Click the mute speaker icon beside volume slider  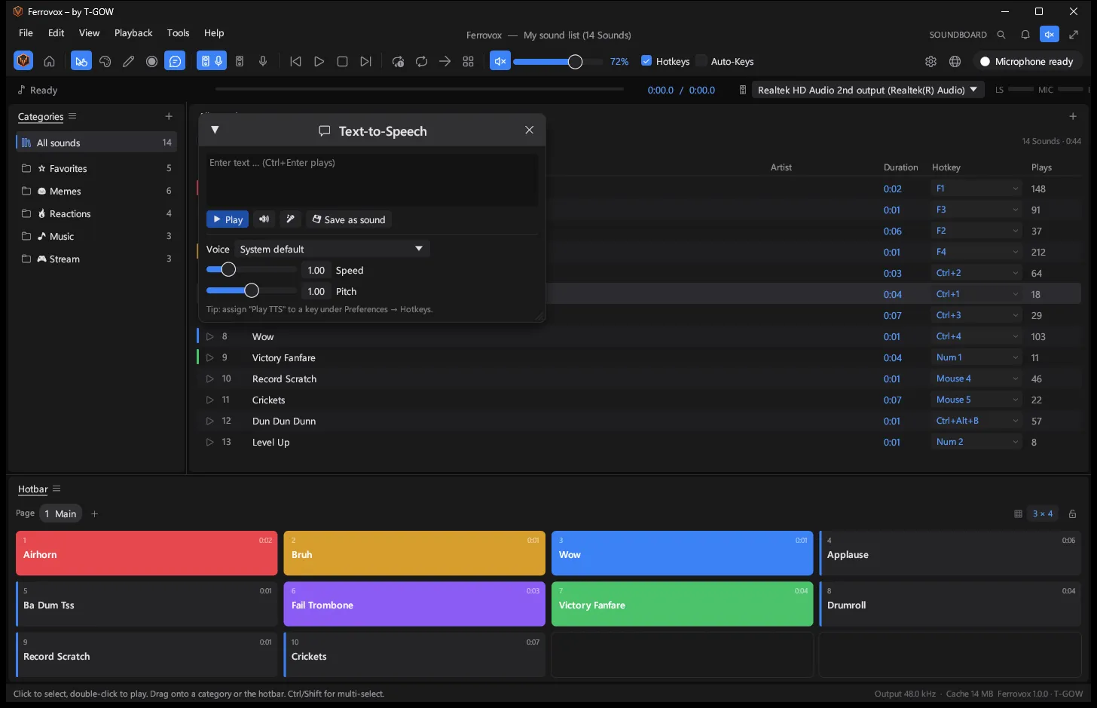tap(500, 62)
